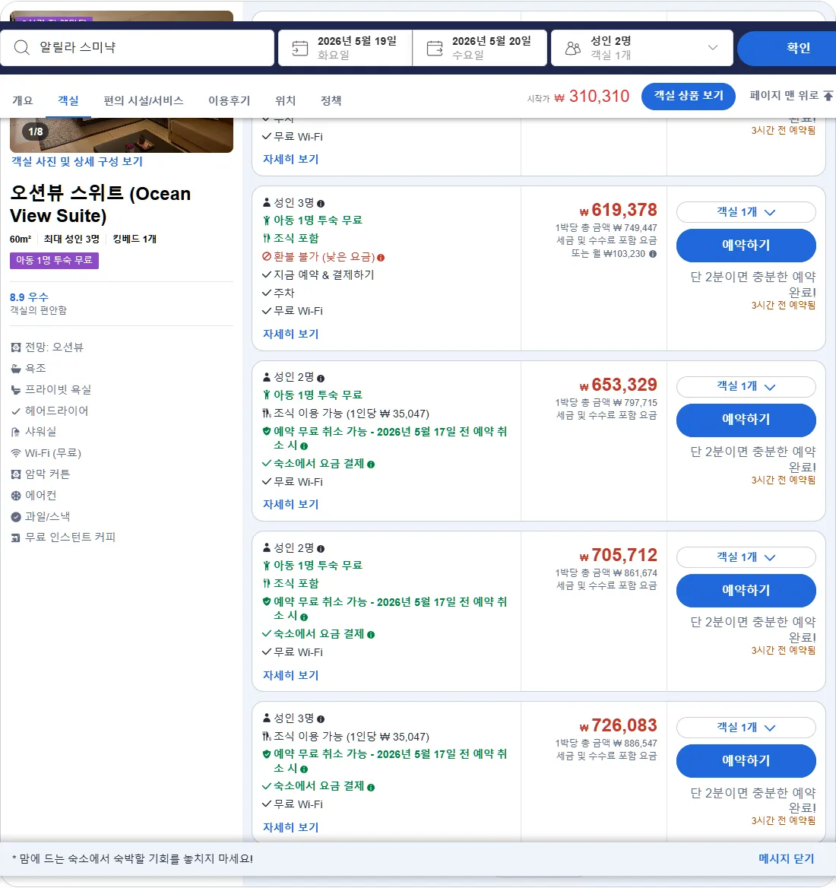Open 객실 1개 dropdown for ₩705,712 offer
The height and width of the screenshot is (888, 836).
[746, 557]
